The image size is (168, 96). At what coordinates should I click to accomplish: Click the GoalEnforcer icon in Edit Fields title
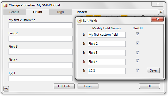click(79, 20)
